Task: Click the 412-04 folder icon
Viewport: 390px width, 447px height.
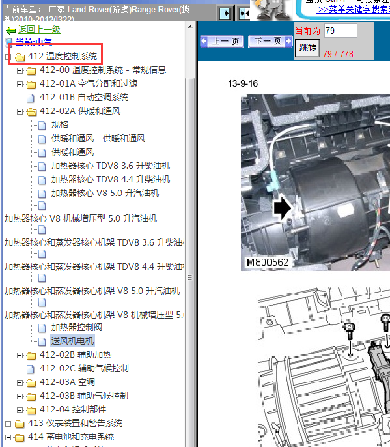Action: [x=31, y=410]
